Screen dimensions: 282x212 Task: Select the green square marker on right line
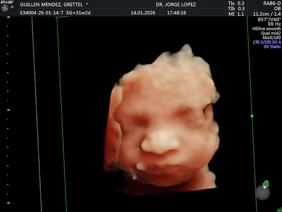(x=252, y=116)
